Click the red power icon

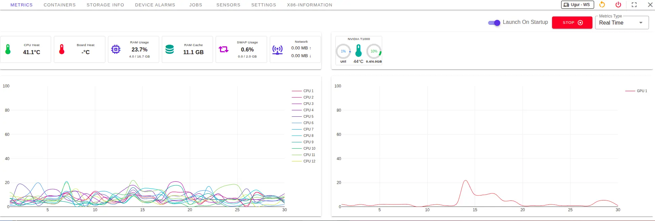coord(618,5)
